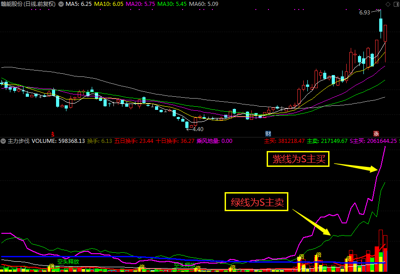400x274 pixels.
Task: Click the 主卖: 217149.67 value
Action: point(327,141)
